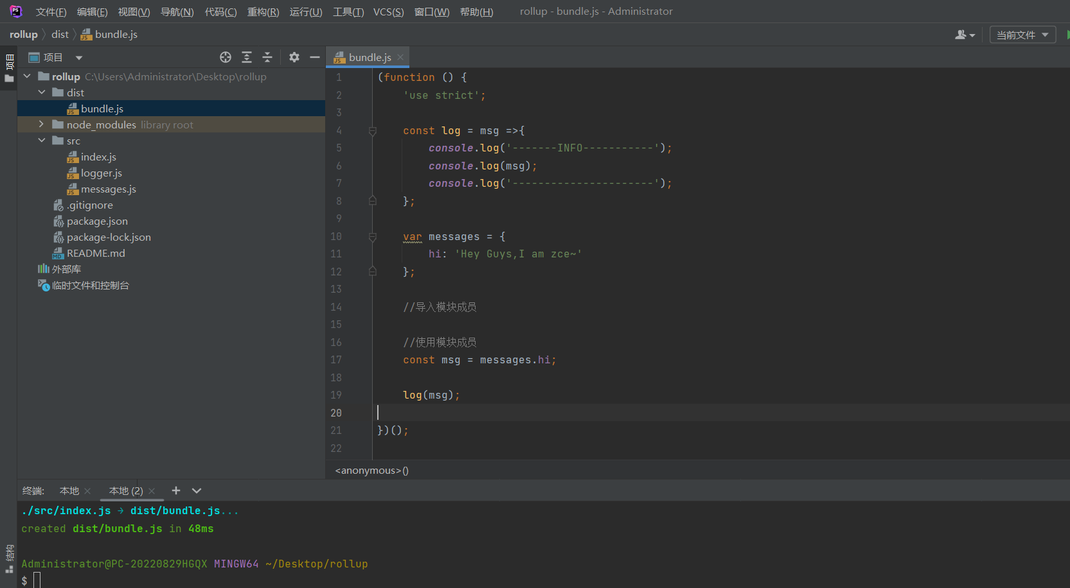Open the 重构(R) menu
This screenshot has height=588, width=1070.
coord(263,12)
